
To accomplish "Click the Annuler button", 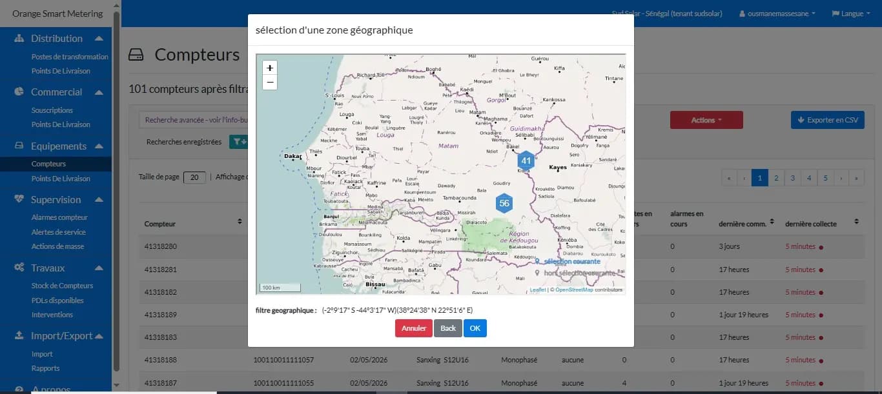I will tap(414, 328).
